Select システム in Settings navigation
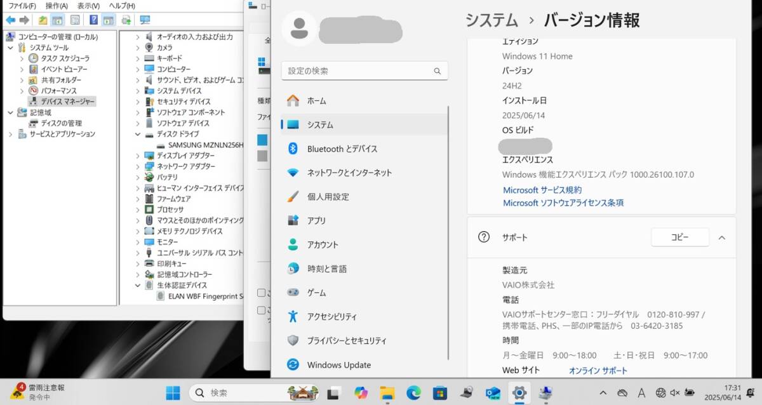762x405 pixels. coord(364,124)
